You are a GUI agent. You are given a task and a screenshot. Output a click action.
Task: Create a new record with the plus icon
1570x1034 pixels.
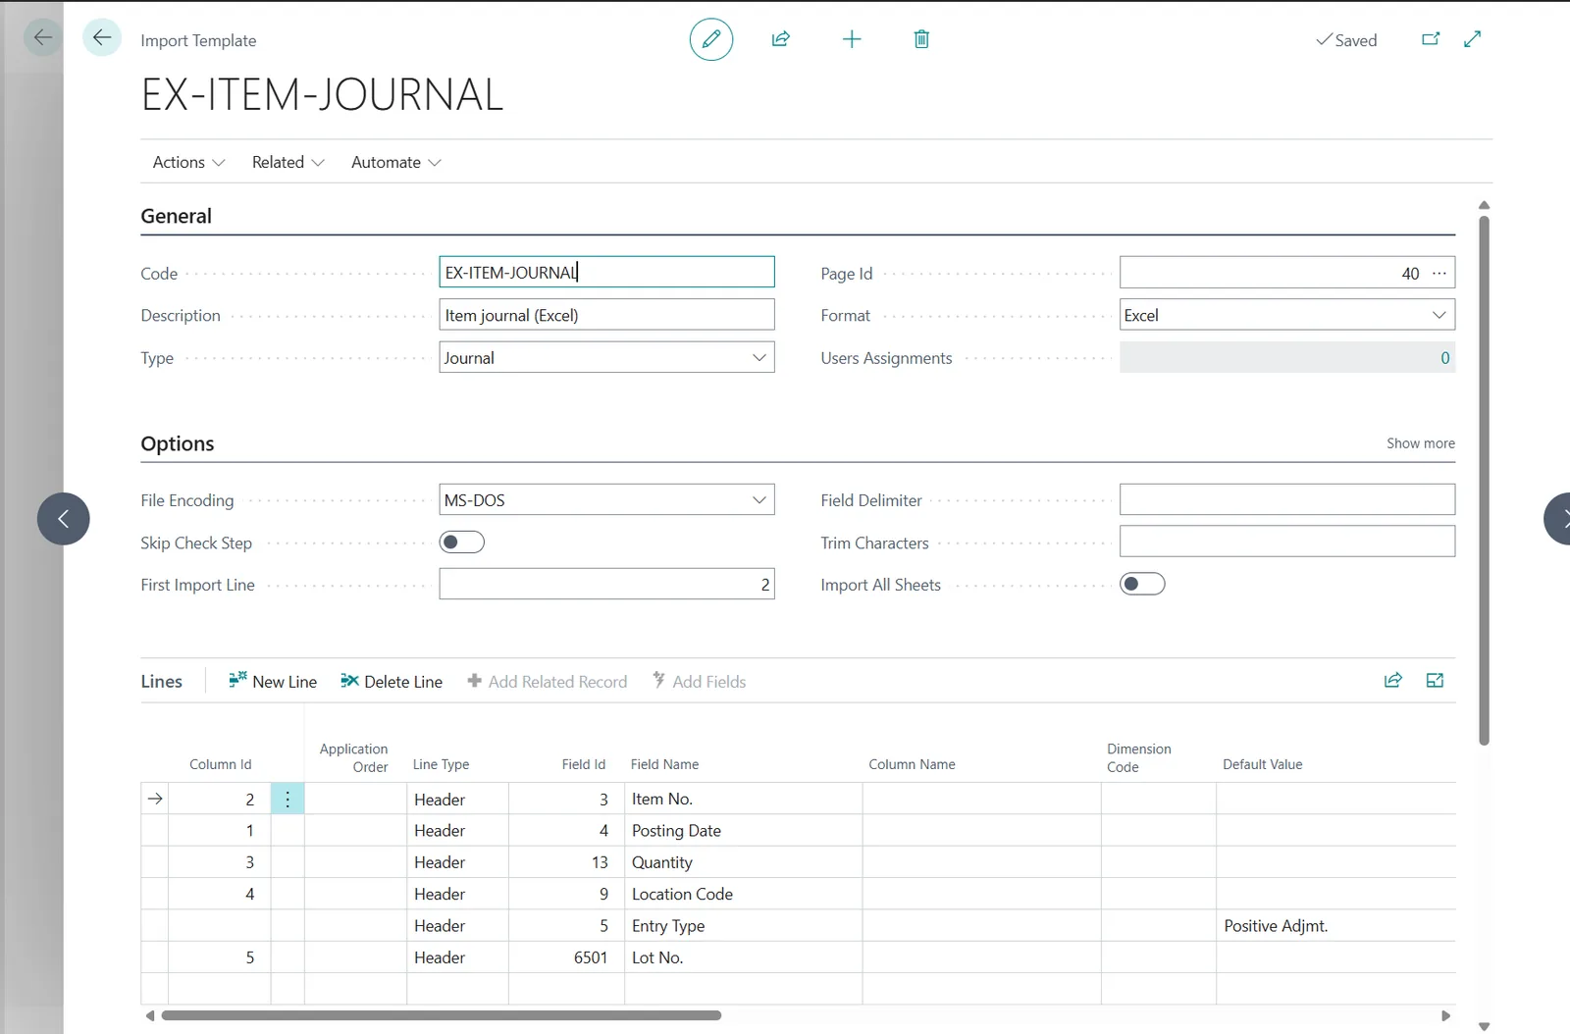(x=852, y=39)
